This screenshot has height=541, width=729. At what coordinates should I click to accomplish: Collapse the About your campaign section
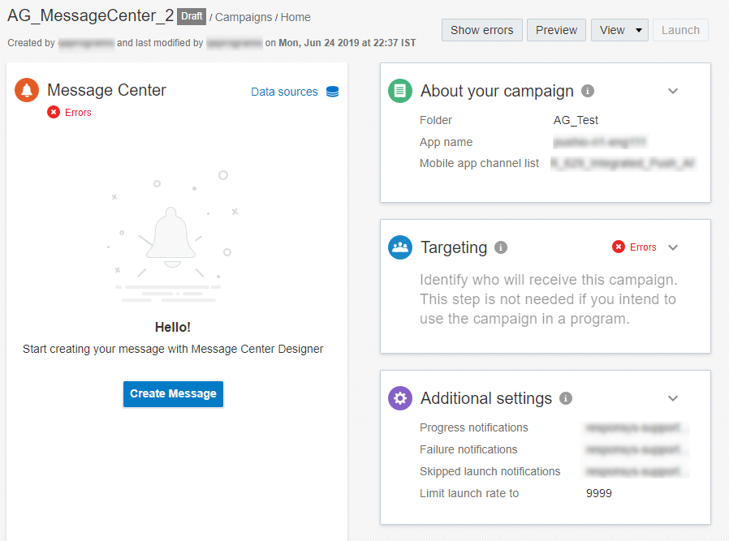(x=673, y=91)
